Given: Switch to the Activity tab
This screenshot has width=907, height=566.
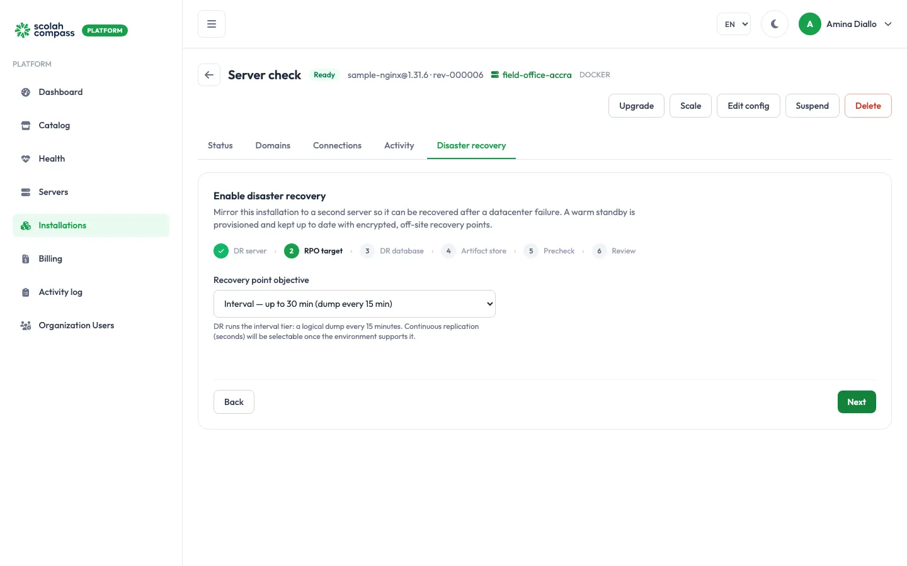Looking at the screenshot, I should coord(399,145).
